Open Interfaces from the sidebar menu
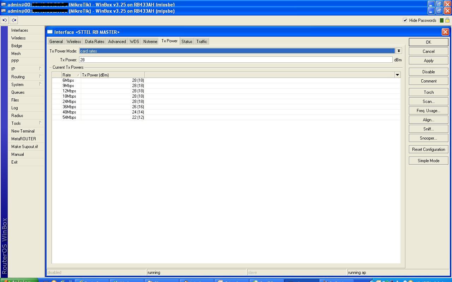Viewport: 452px width, 282px height. pos(26,30)
